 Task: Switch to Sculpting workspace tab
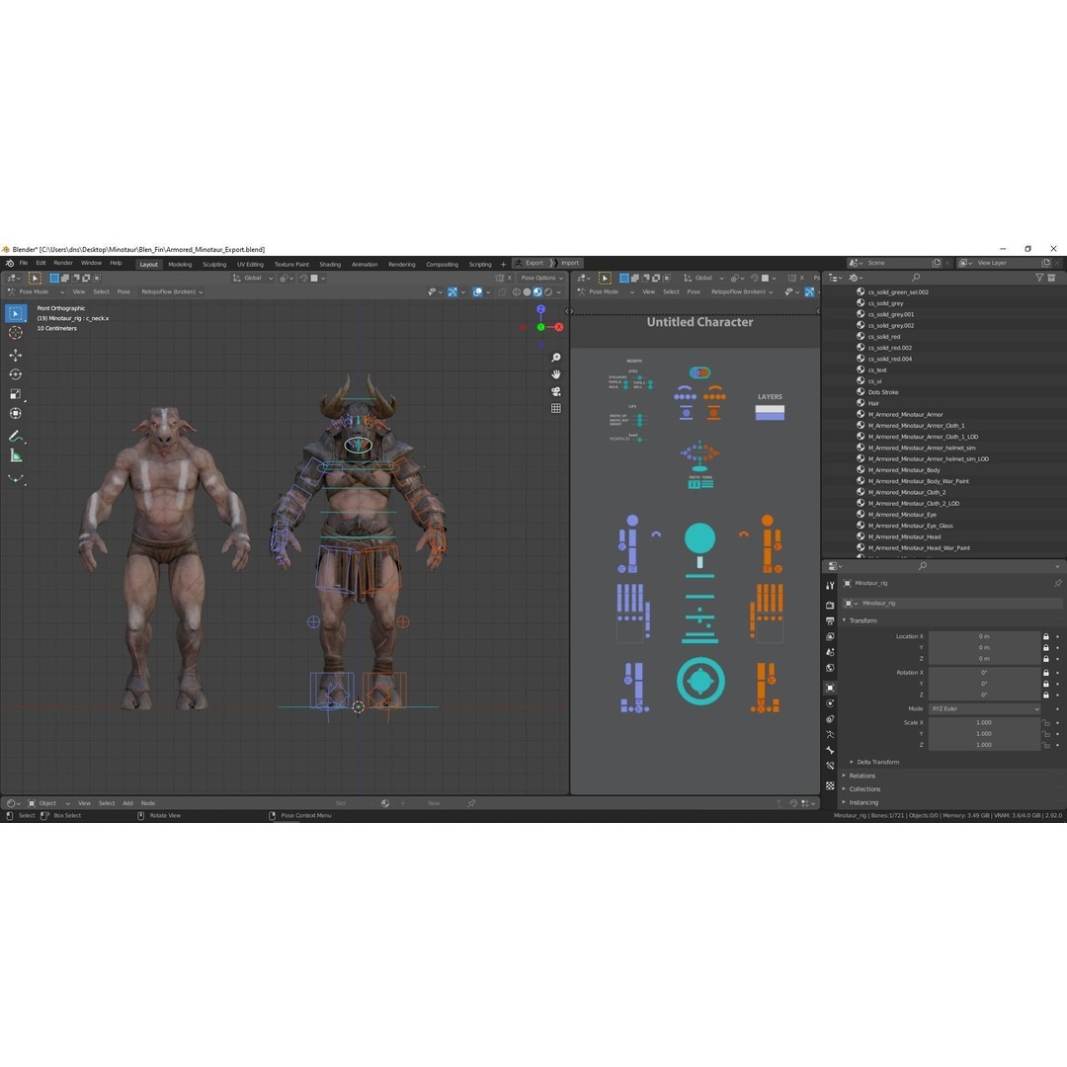(214, 264)
